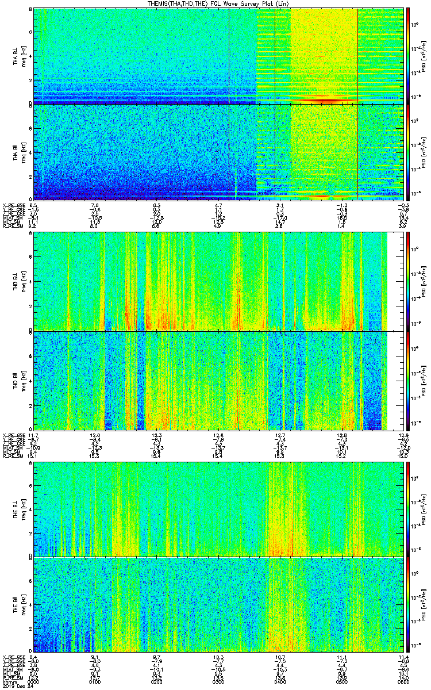
Task: Click the 0400 time tick label
Action: 280,681
